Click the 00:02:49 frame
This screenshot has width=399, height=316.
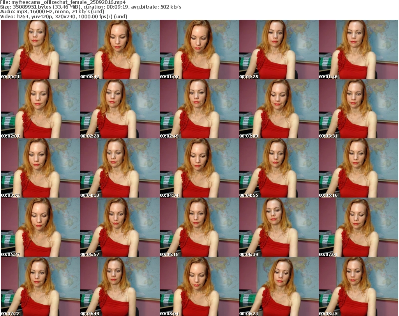tap(199, 109)
